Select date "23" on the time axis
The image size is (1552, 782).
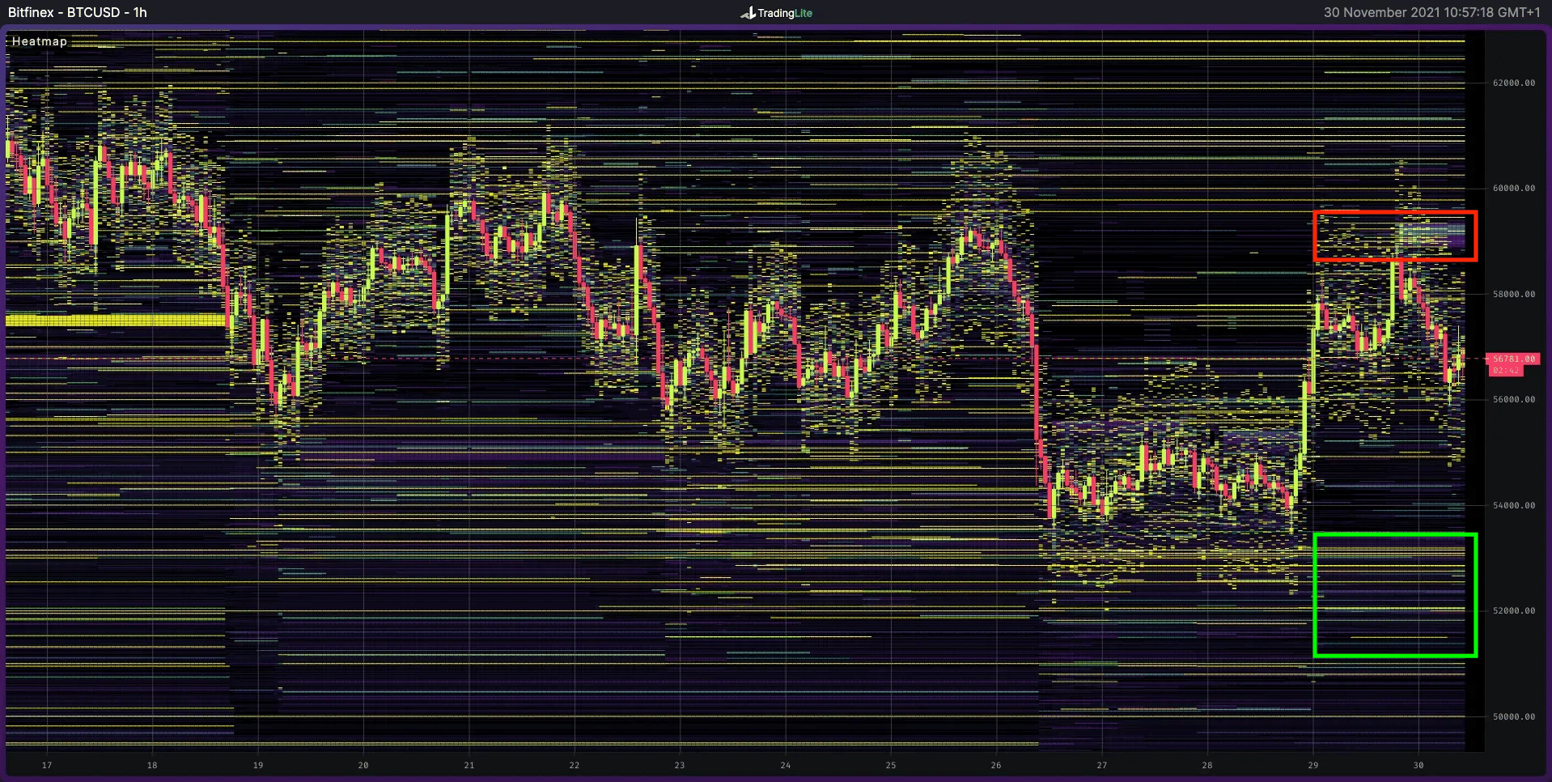(680, 765)
